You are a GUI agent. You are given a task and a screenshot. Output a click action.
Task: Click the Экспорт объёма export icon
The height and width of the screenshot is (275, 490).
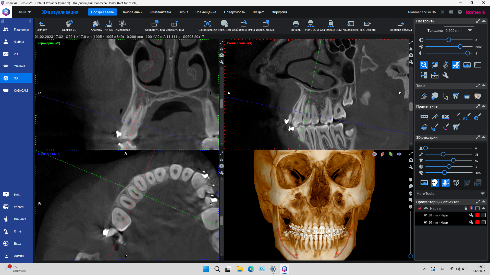401,24
